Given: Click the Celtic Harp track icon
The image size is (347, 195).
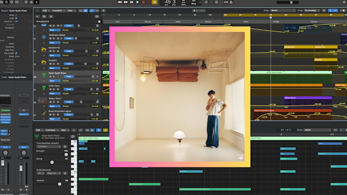Looking at the screenshot, I should pos(44,88).
